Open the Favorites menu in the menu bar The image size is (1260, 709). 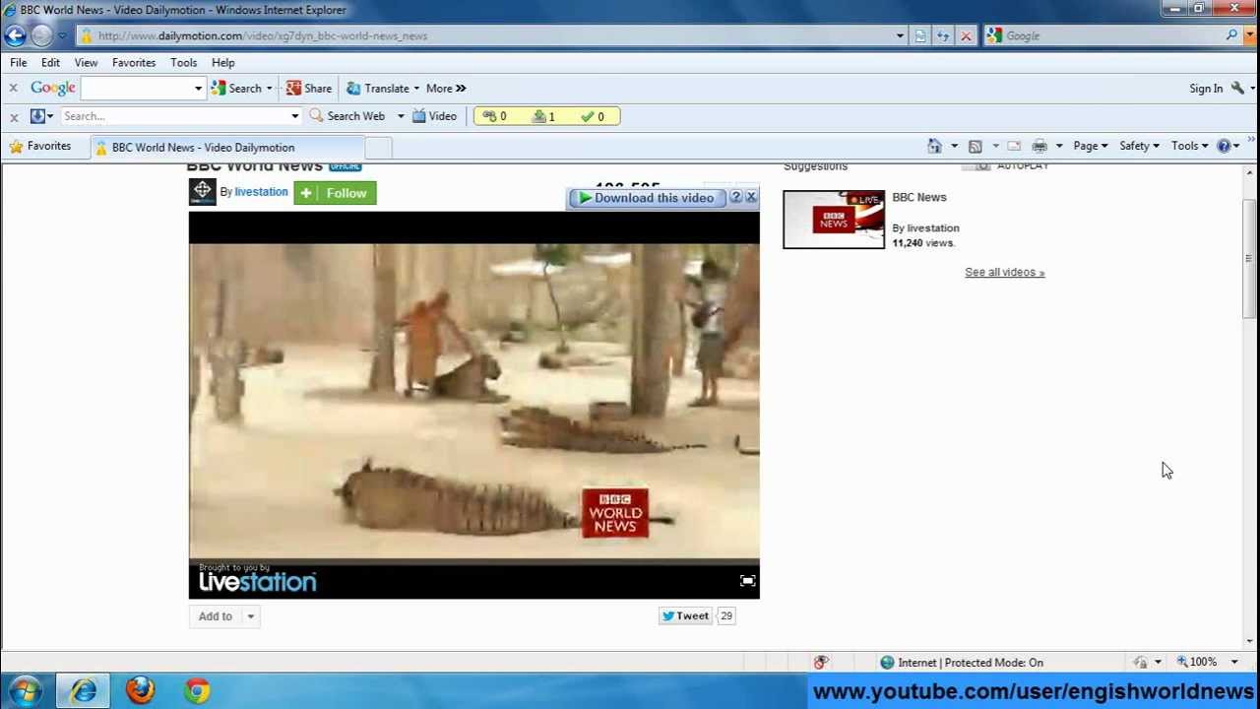[134, 62]
